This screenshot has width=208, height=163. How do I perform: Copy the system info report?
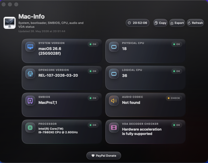pos(160,23)
